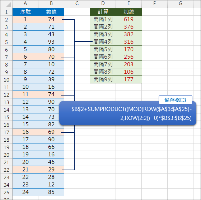Select row 22 header
The width and height of the screenshot is (201, 200).
coord(6,170)
